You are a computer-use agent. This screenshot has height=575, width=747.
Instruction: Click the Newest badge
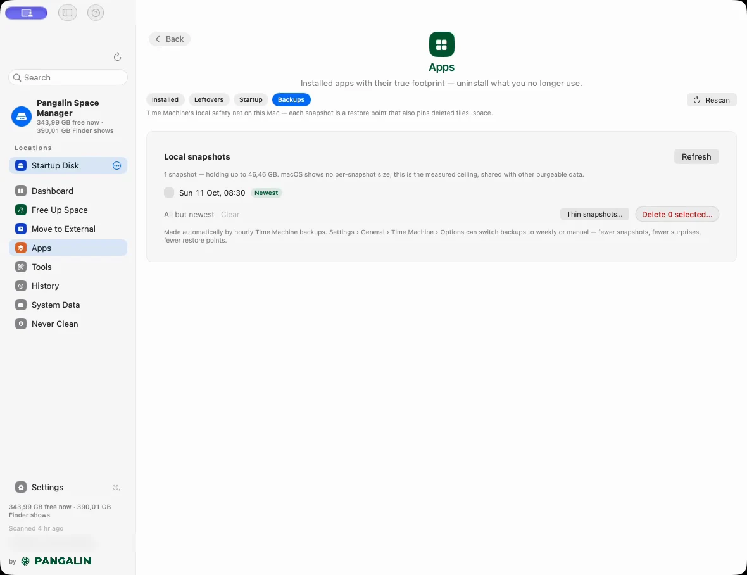tap(266, 193)
